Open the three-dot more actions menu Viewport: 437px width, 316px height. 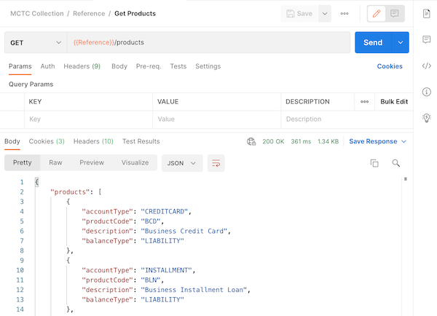coord(345,13)
